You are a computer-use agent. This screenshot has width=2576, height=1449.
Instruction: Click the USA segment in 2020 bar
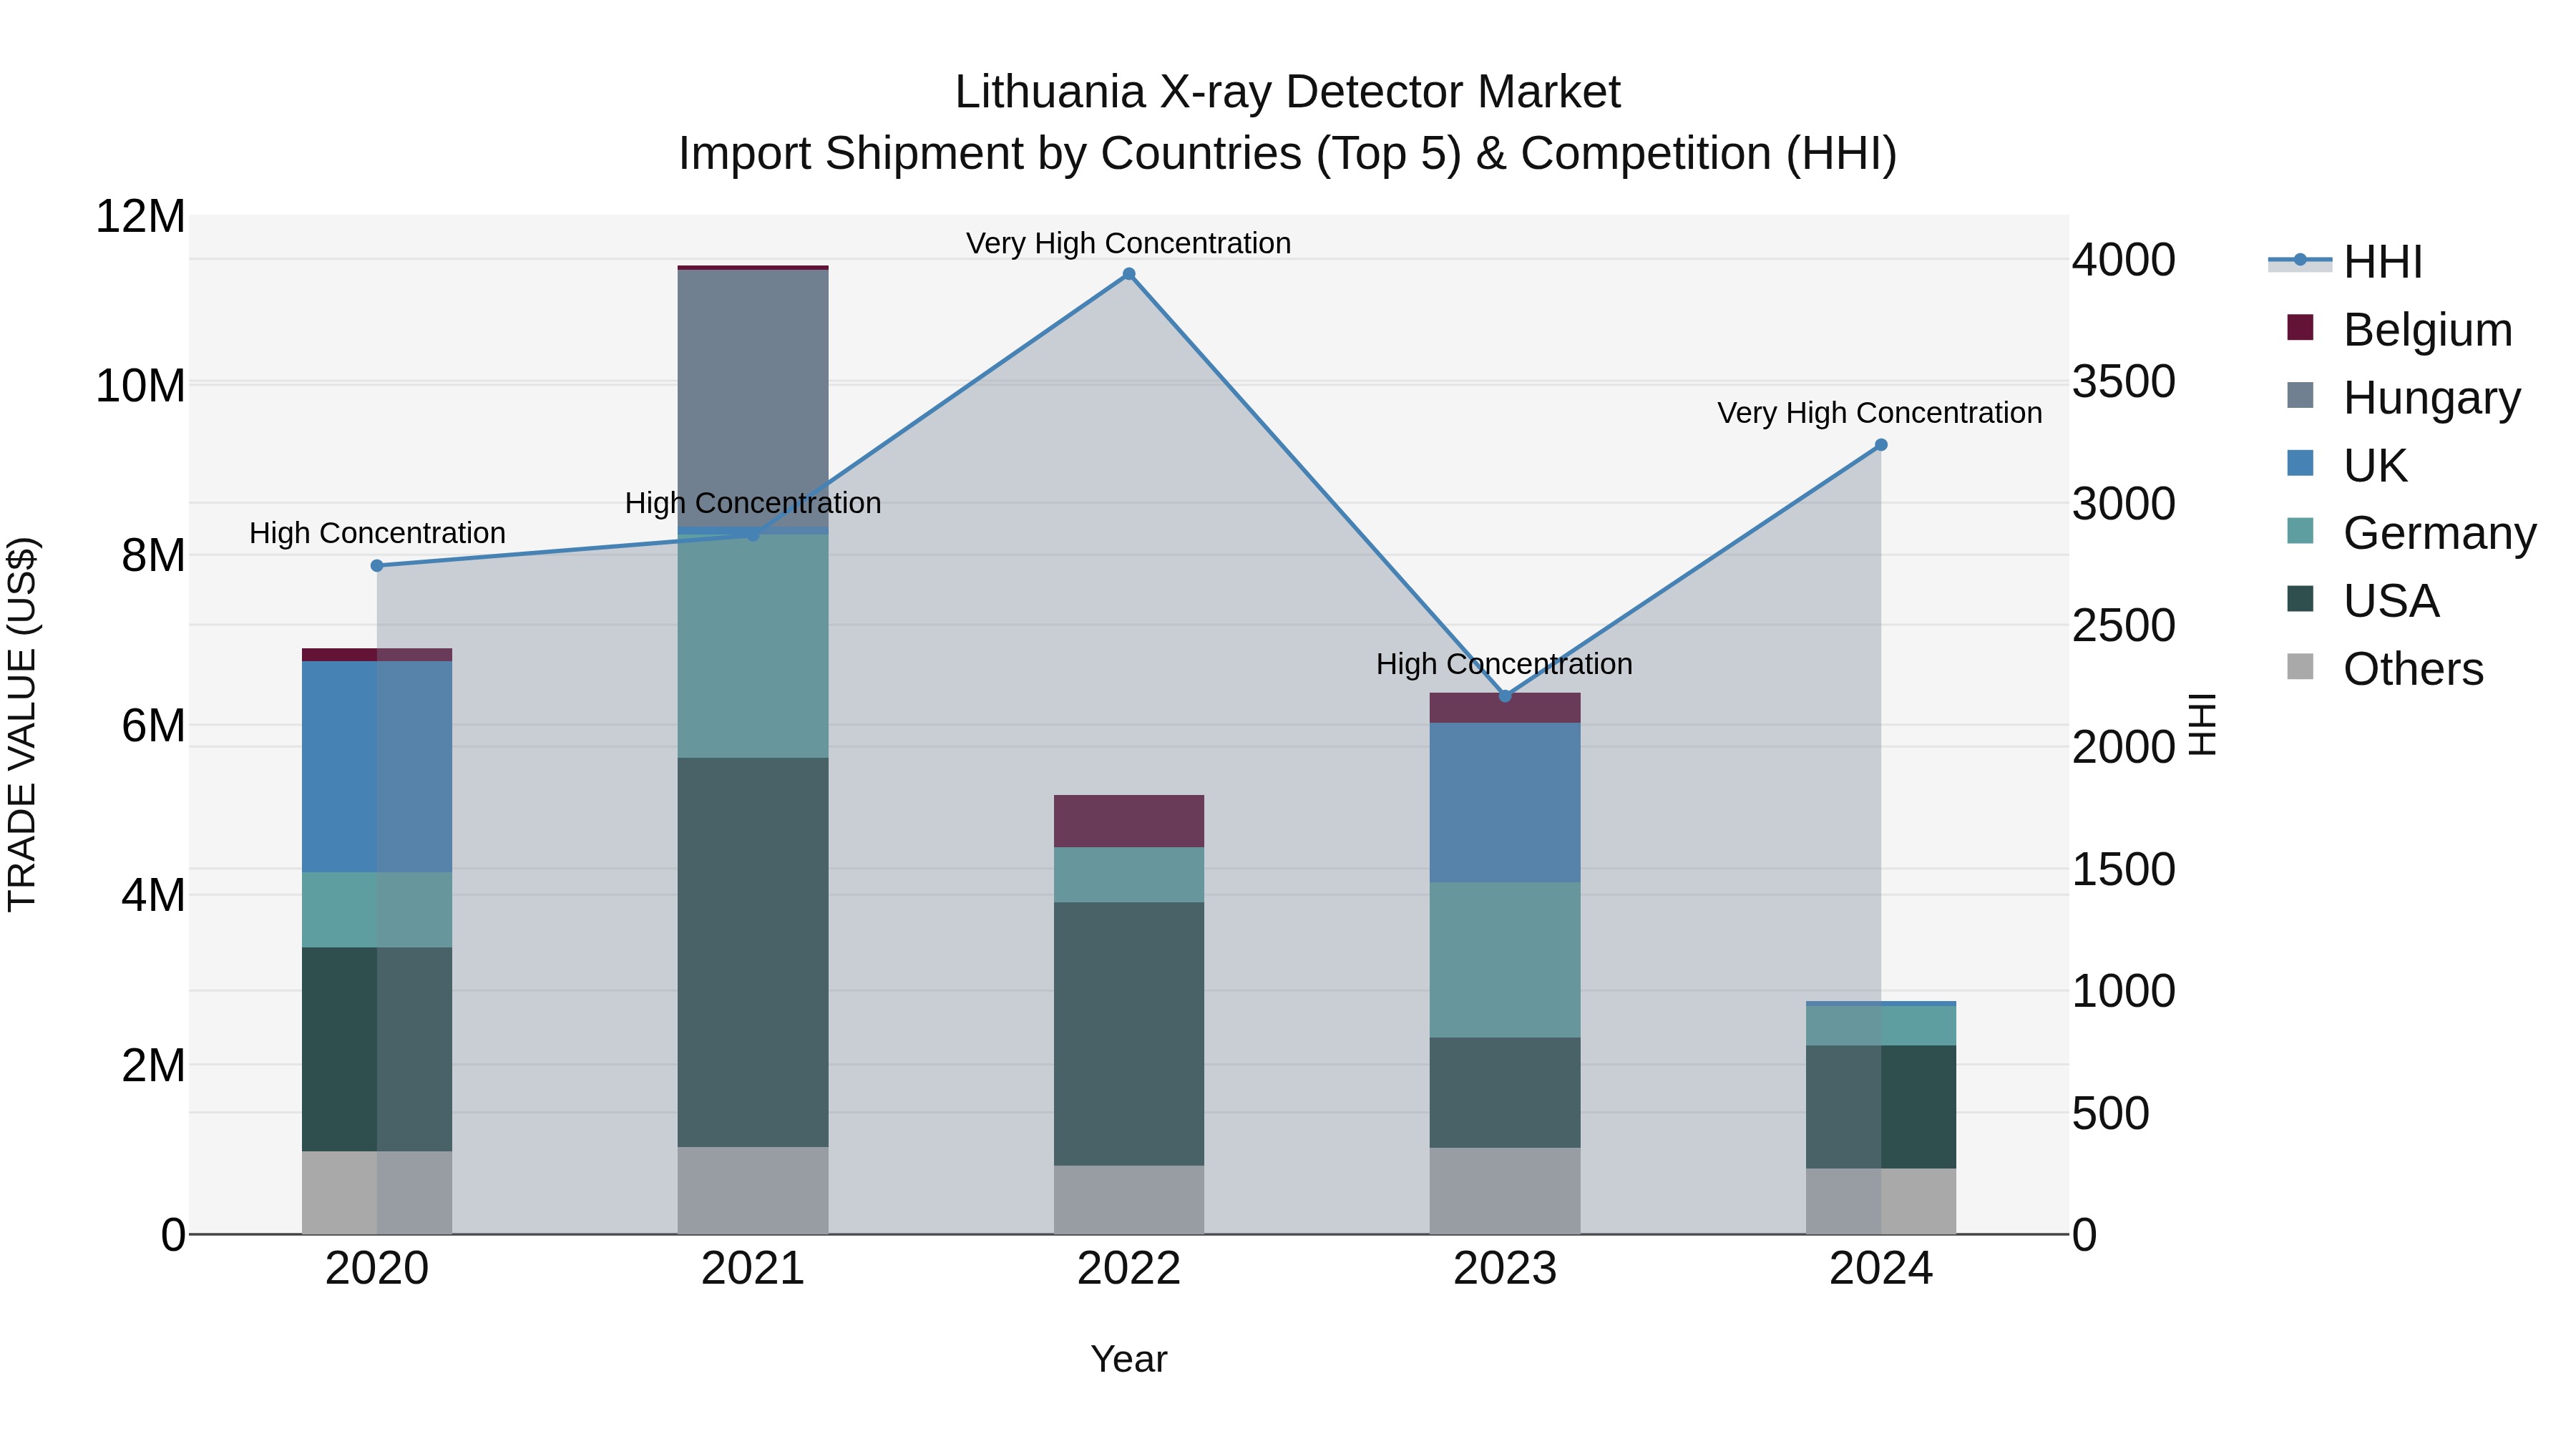click(x=377, y=1049)
